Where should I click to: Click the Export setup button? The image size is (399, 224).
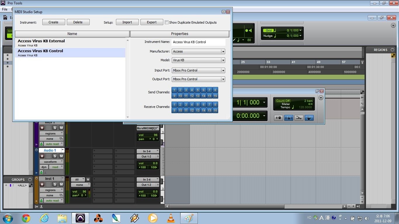[x=152, y=22]
